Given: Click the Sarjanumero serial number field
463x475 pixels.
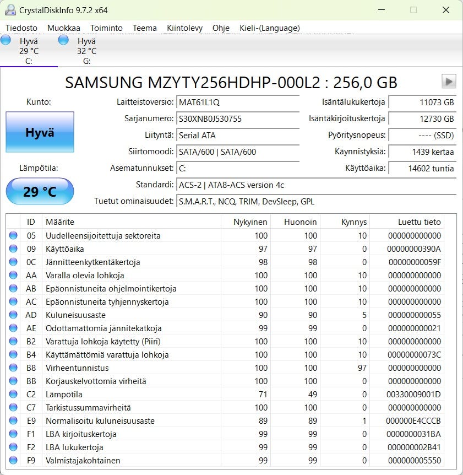Looking at the screenshot, I should click(x=238, y=118).
